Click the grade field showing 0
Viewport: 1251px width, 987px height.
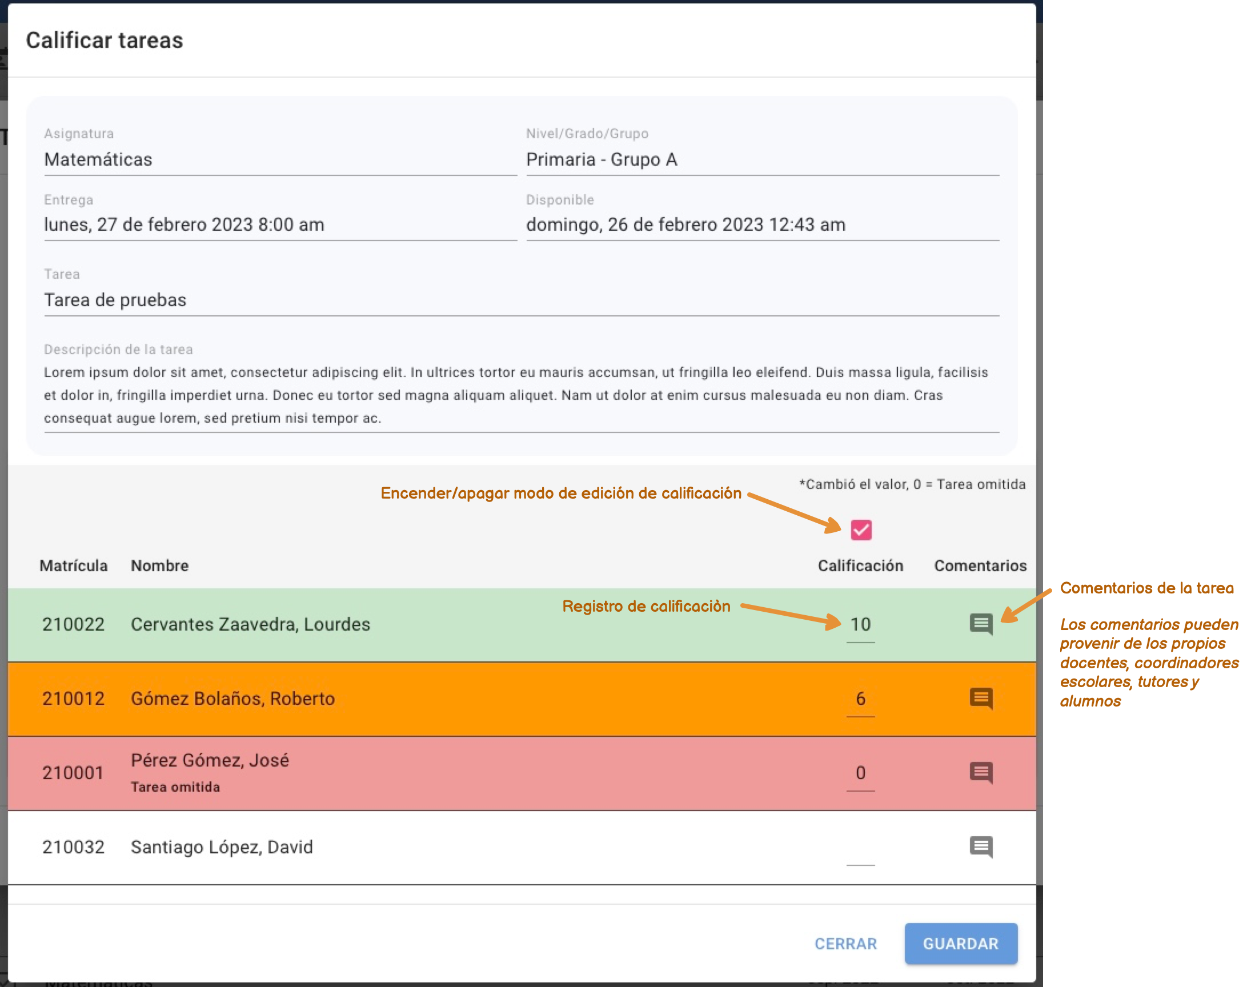pos(860,773)
